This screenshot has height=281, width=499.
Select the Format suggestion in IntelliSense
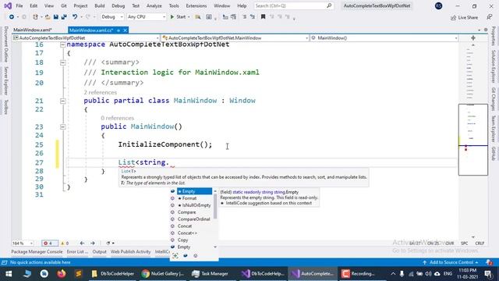pos(189,198)
